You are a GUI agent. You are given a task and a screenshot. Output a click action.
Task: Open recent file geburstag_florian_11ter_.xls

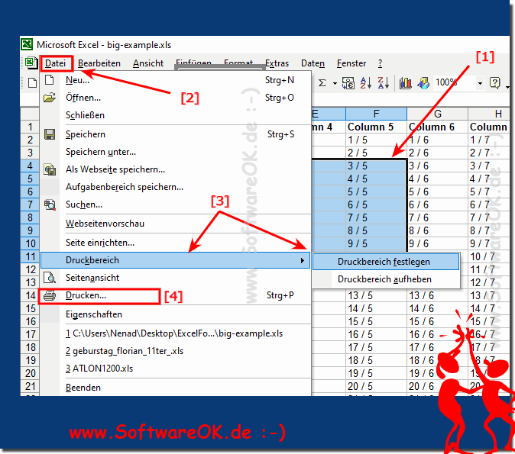tap(176, 351)
